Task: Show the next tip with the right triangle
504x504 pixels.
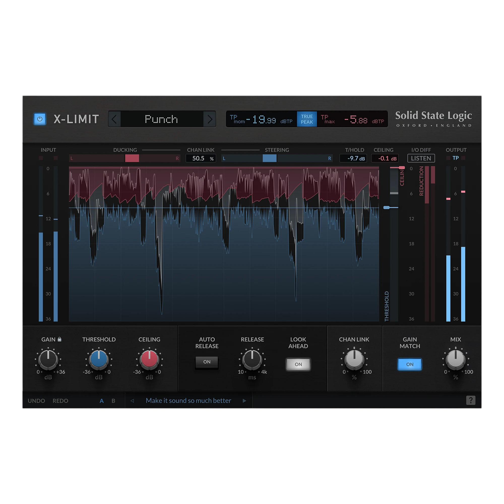Action: point(244,400)
